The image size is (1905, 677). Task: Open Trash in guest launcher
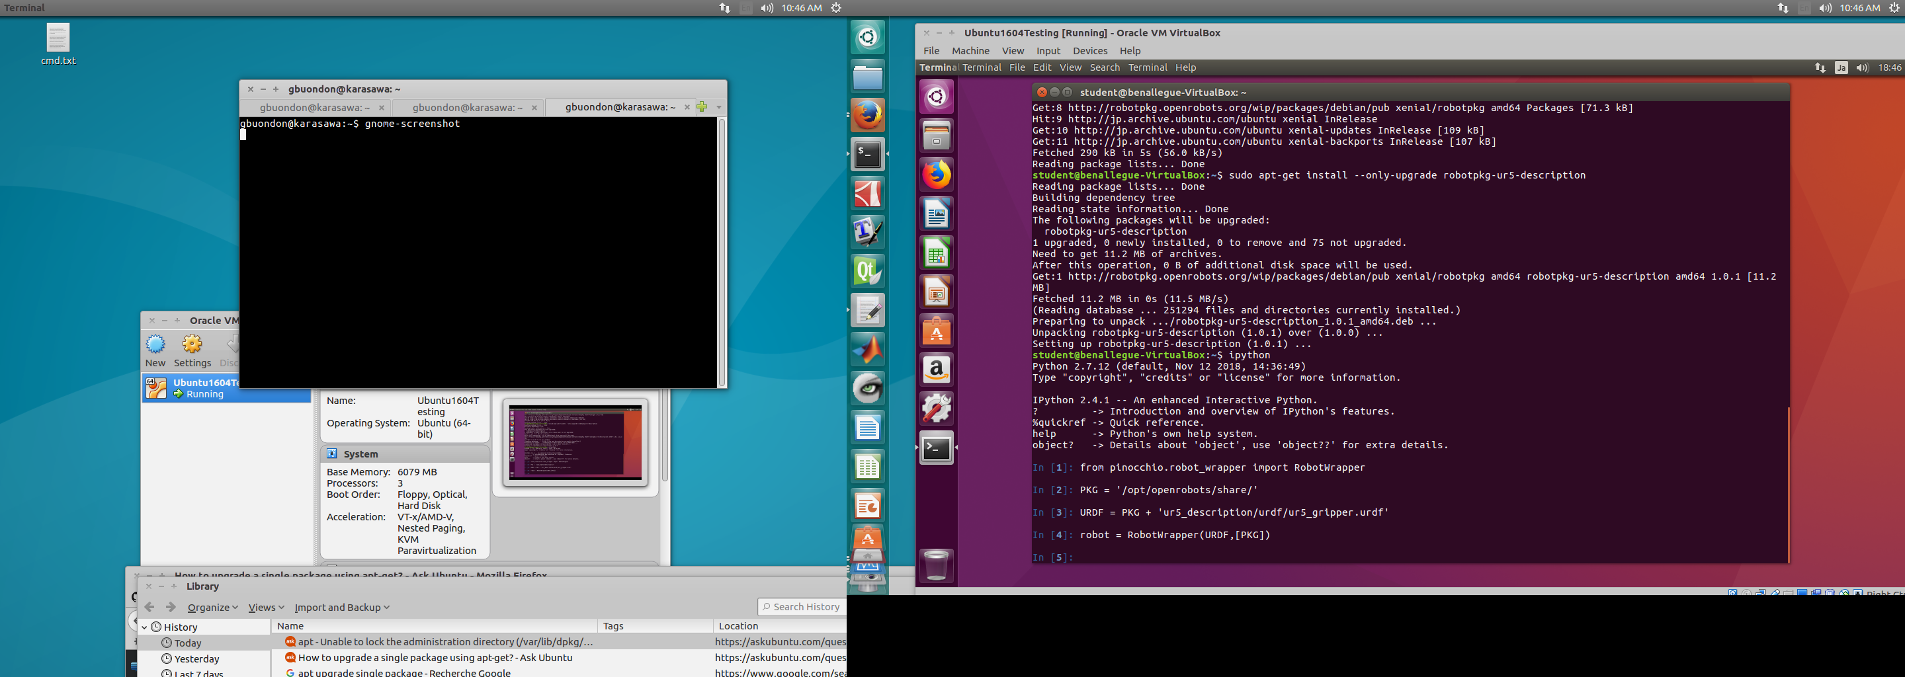pos(936,565)
